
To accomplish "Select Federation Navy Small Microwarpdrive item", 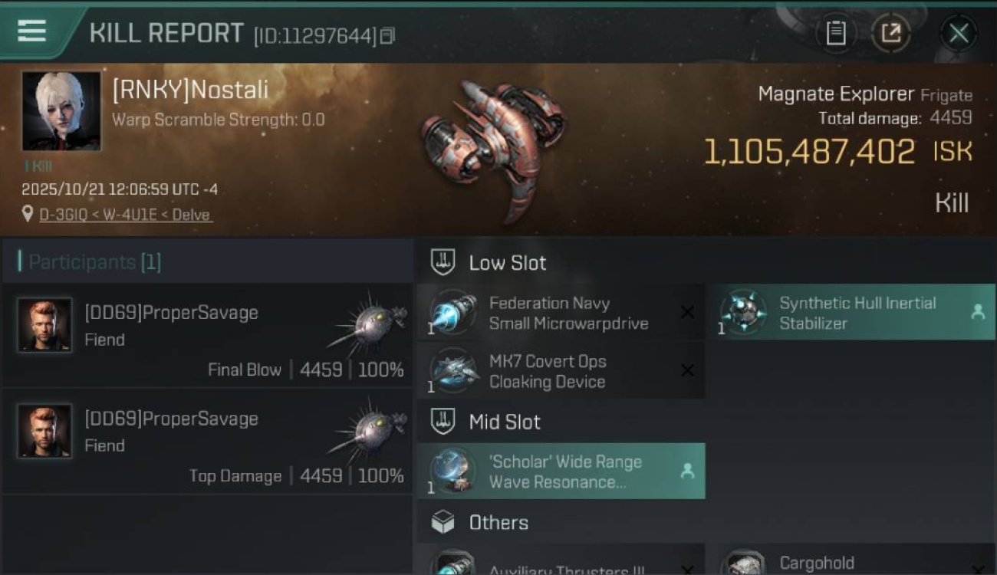I will point(568,313).
